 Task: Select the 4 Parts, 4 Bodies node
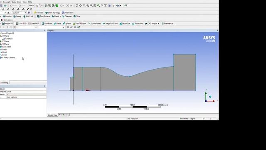tap(8, 57)
